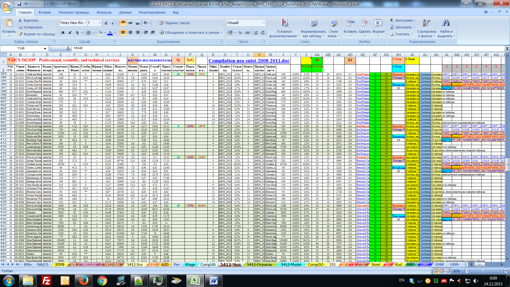Open the Name Box dropdown arrow

point(45,48)
